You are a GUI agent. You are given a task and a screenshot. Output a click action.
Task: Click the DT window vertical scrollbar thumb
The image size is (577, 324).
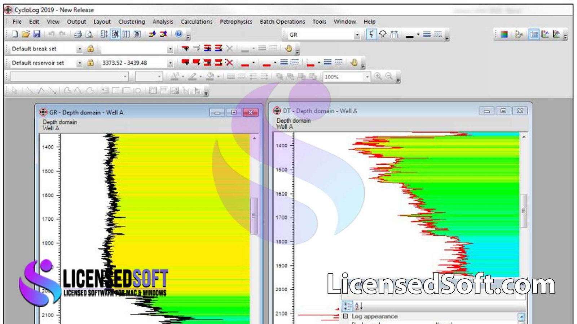coord(524,211)
